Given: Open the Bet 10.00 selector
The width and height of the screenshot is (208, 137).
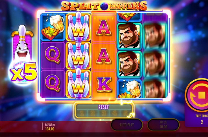Looking at the screenshot, I should [163, 125].
